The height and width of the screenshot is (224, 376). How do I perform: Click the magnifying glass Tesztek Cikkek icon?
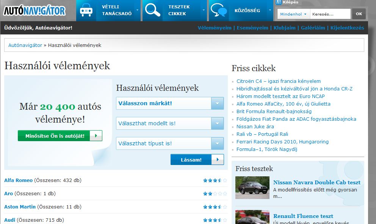pos(152,10)
